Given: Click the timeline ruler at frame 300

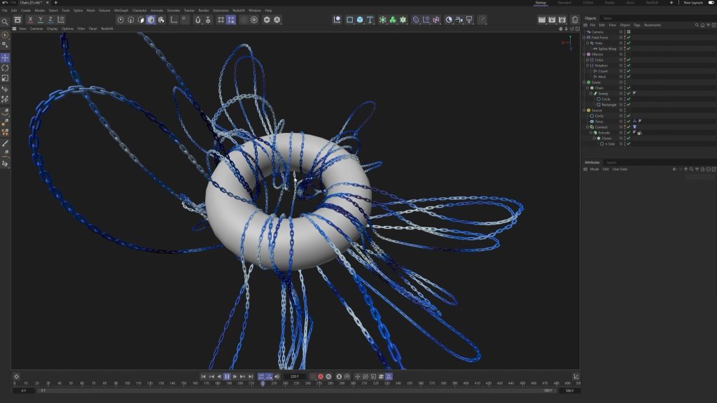Looking at the screenshot, I should [353, 384].
